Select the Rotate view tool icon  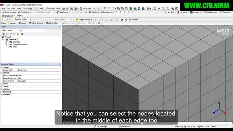pyautogui.click(x=155, y=9)
